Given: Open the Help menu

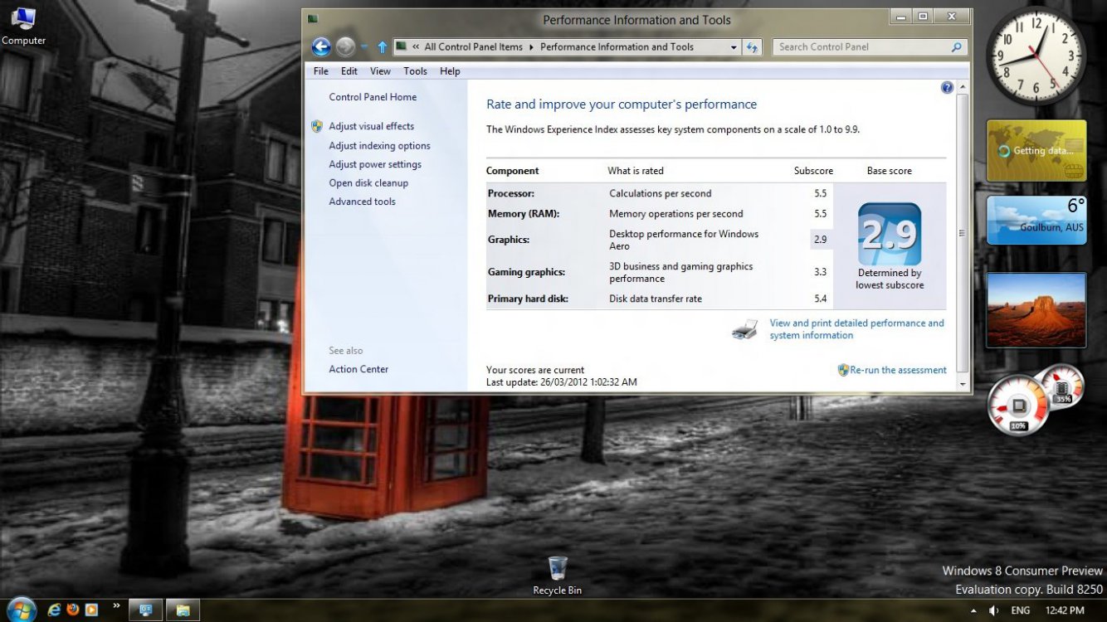Looking at the screenshot, I should [450, 71].
